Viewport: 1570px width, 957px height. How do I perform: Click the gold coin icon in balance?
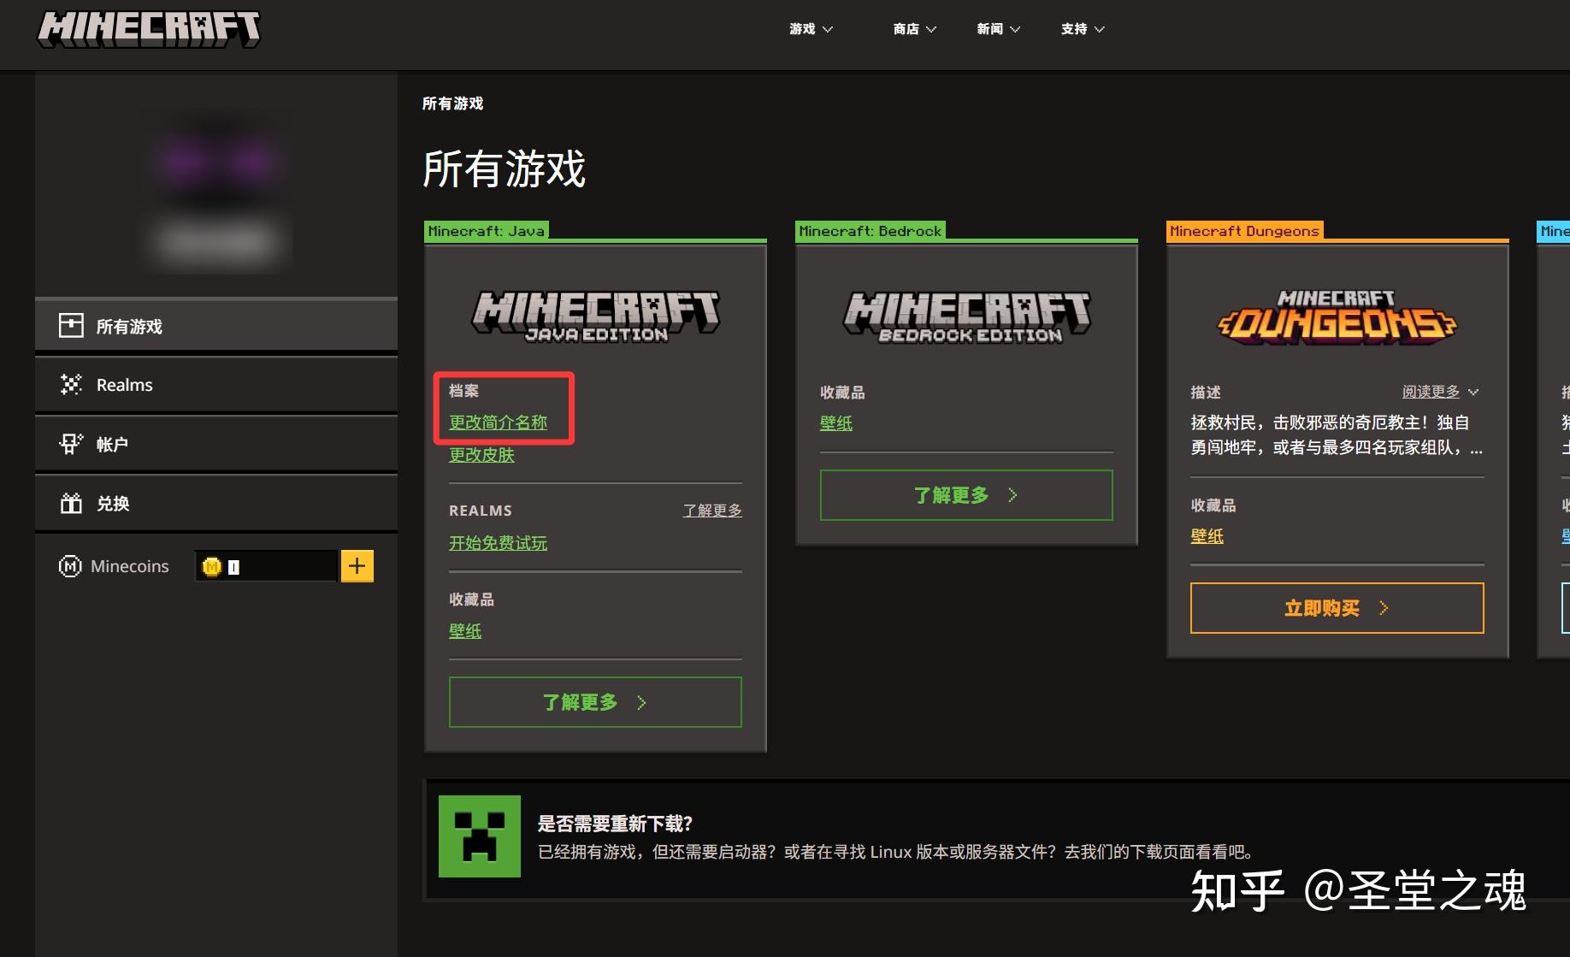[212, 566]
